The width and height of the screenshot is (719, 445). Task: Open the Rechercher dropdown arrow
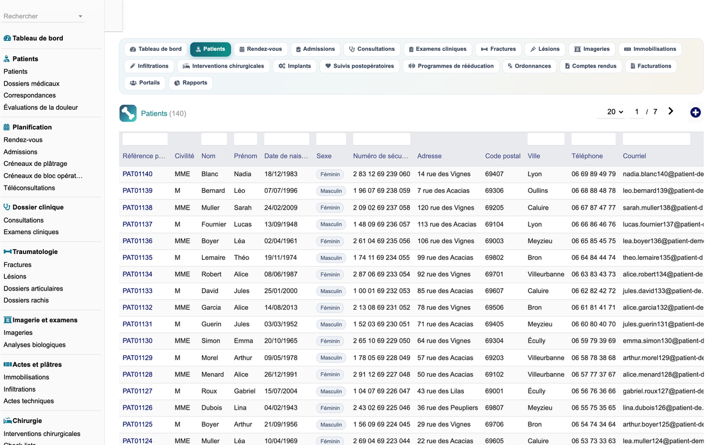click(81, 17)
